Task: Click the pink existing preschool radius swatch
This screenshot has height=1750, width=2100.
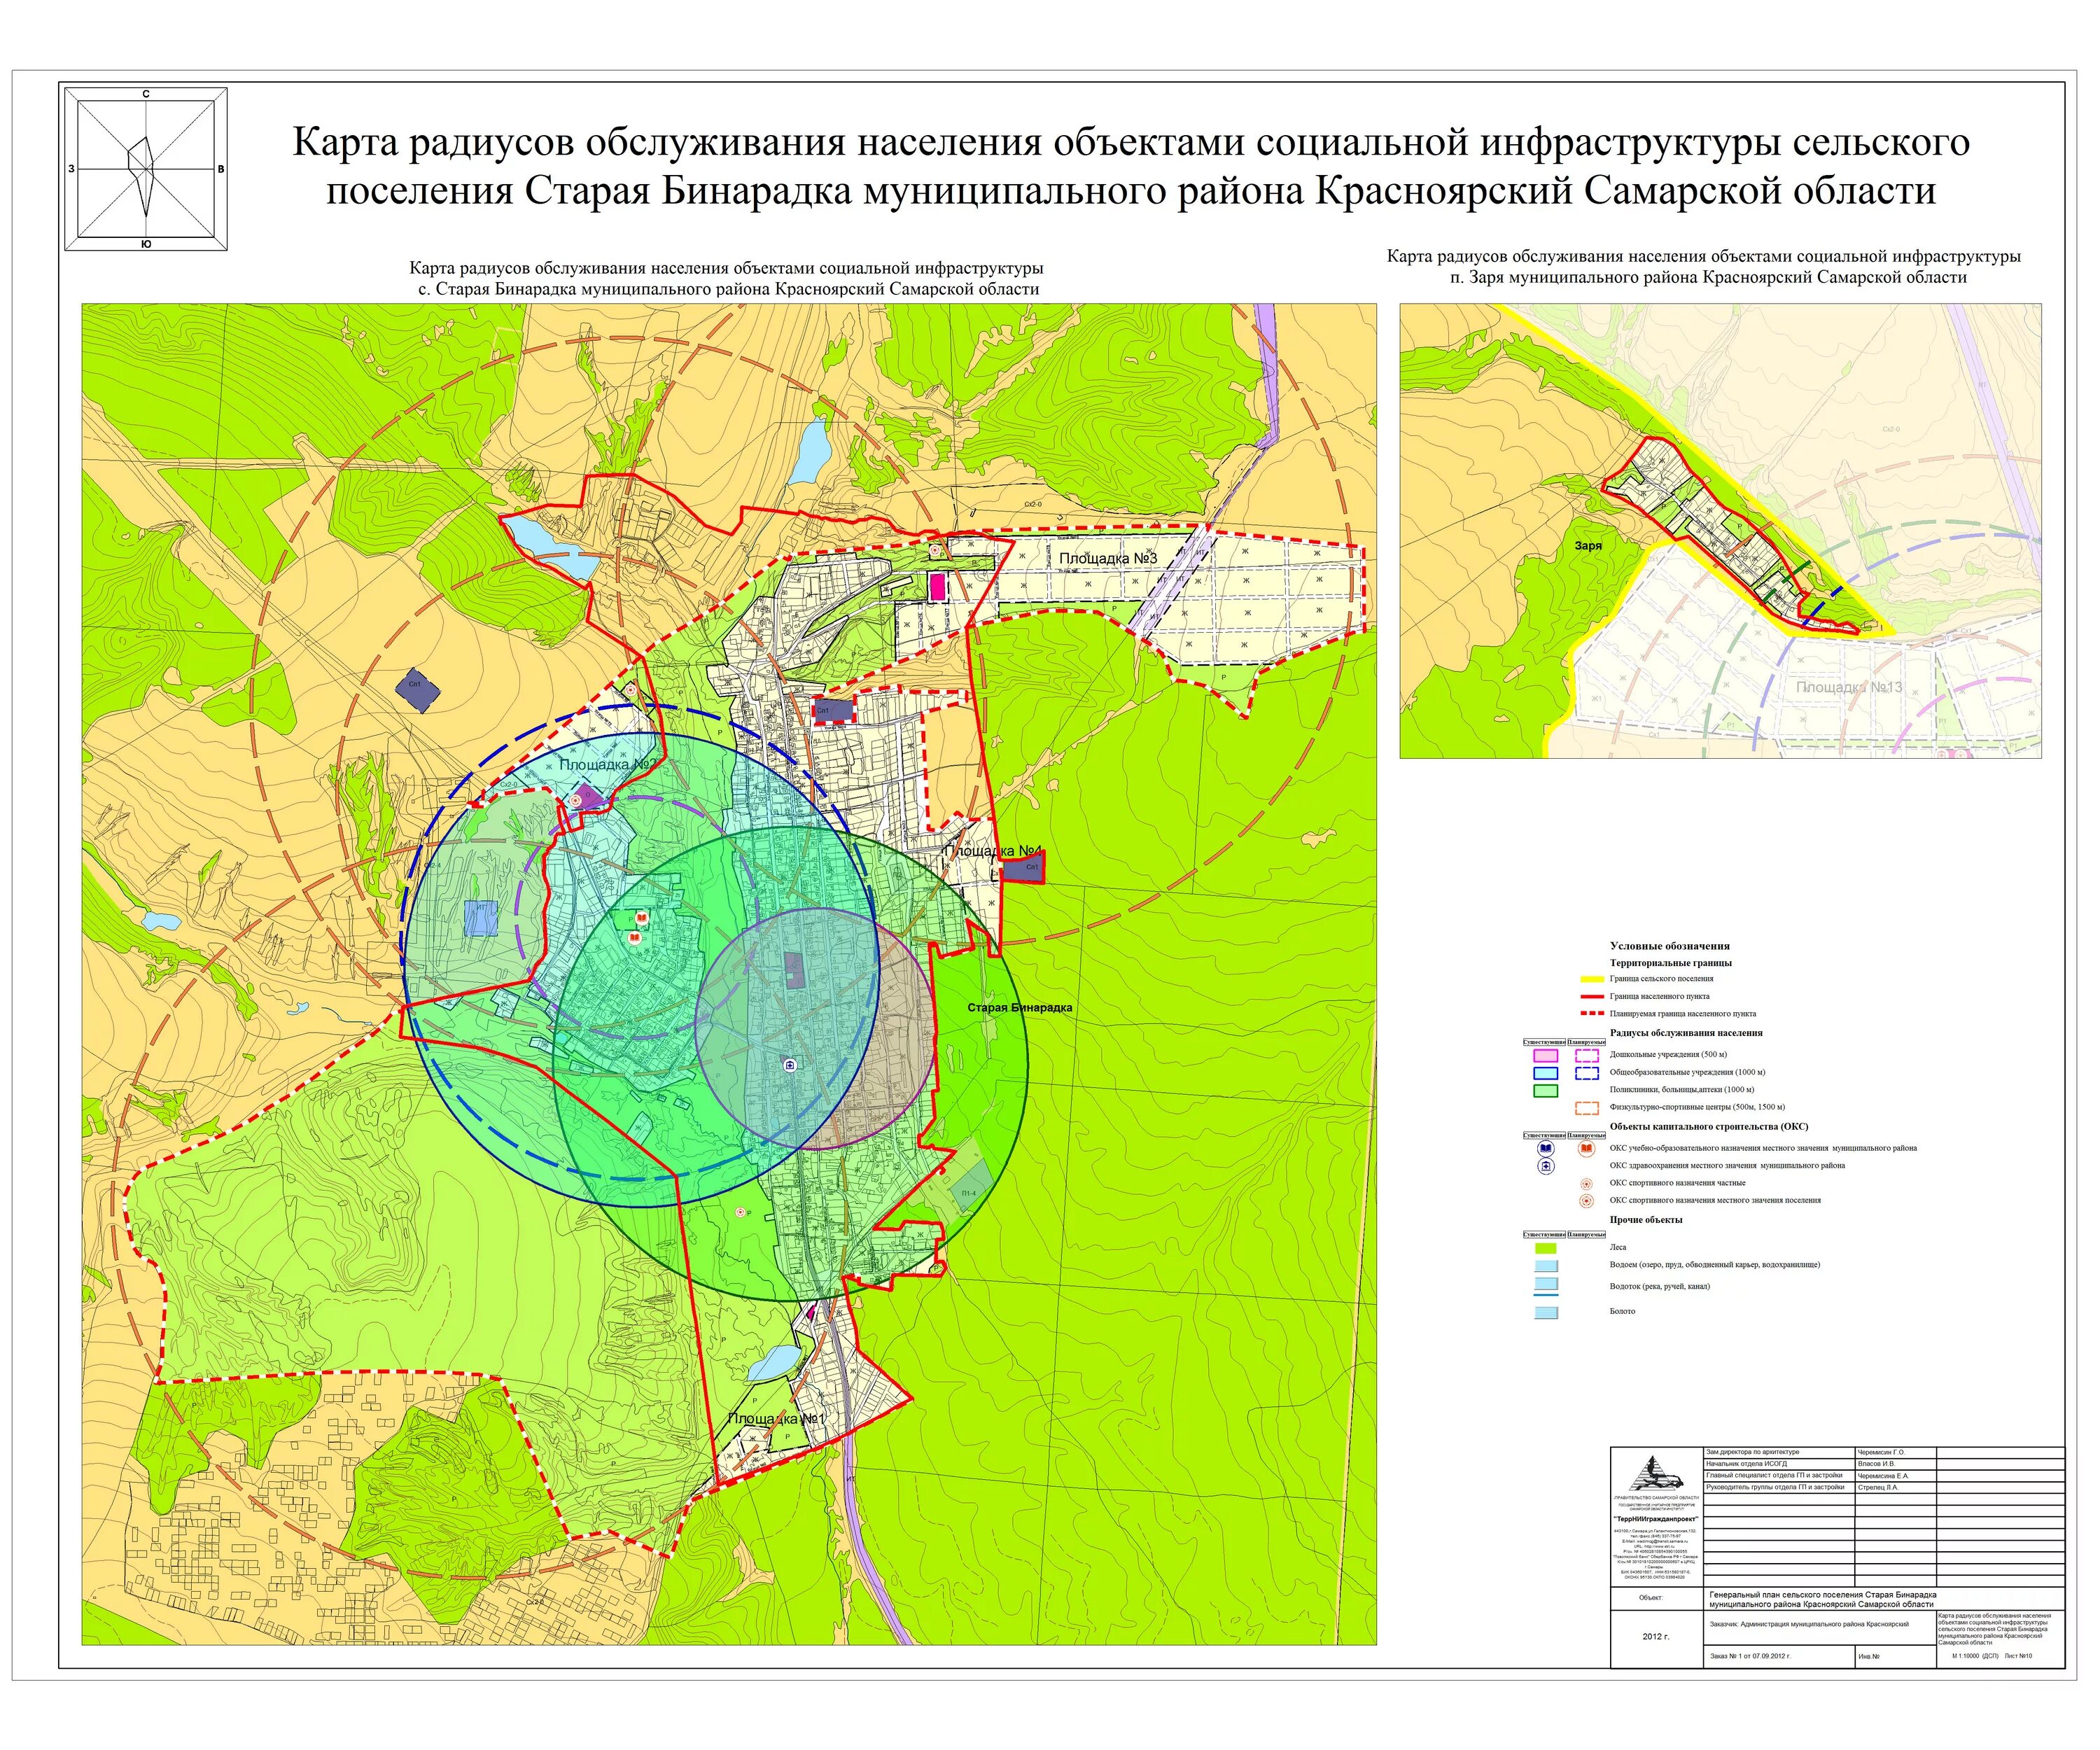Action: 1545,1055
